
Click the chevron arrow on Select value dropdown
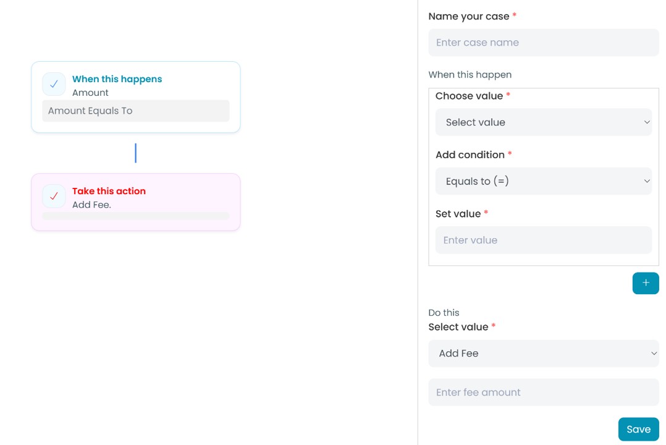tap(647, 122)
